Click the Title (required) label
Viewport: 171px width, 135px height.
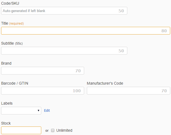click(13, 23)
